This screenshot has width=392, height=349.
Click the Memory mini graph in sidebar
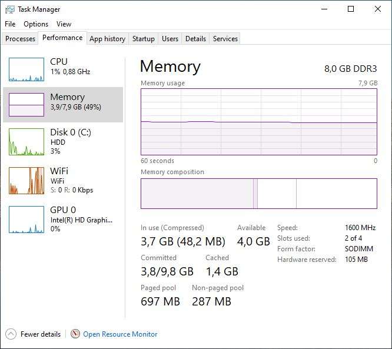(26, 104)
